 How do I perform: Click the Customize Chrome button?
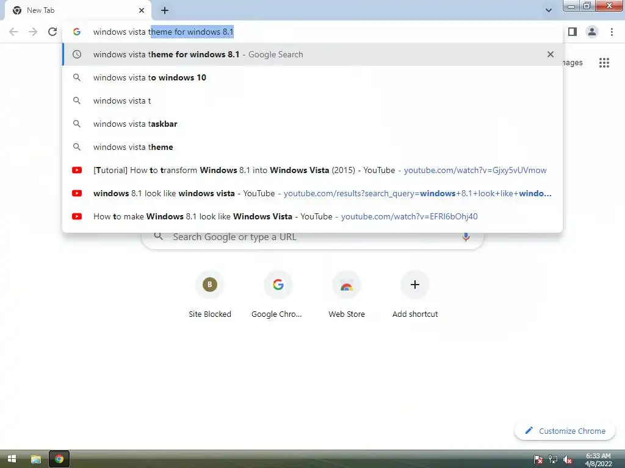[x=565, y=431]
